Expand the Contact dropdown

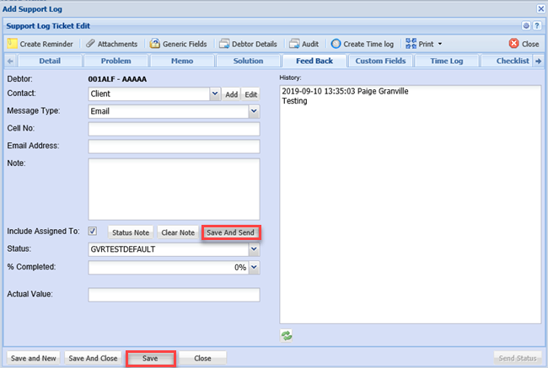tap(214, 94)
